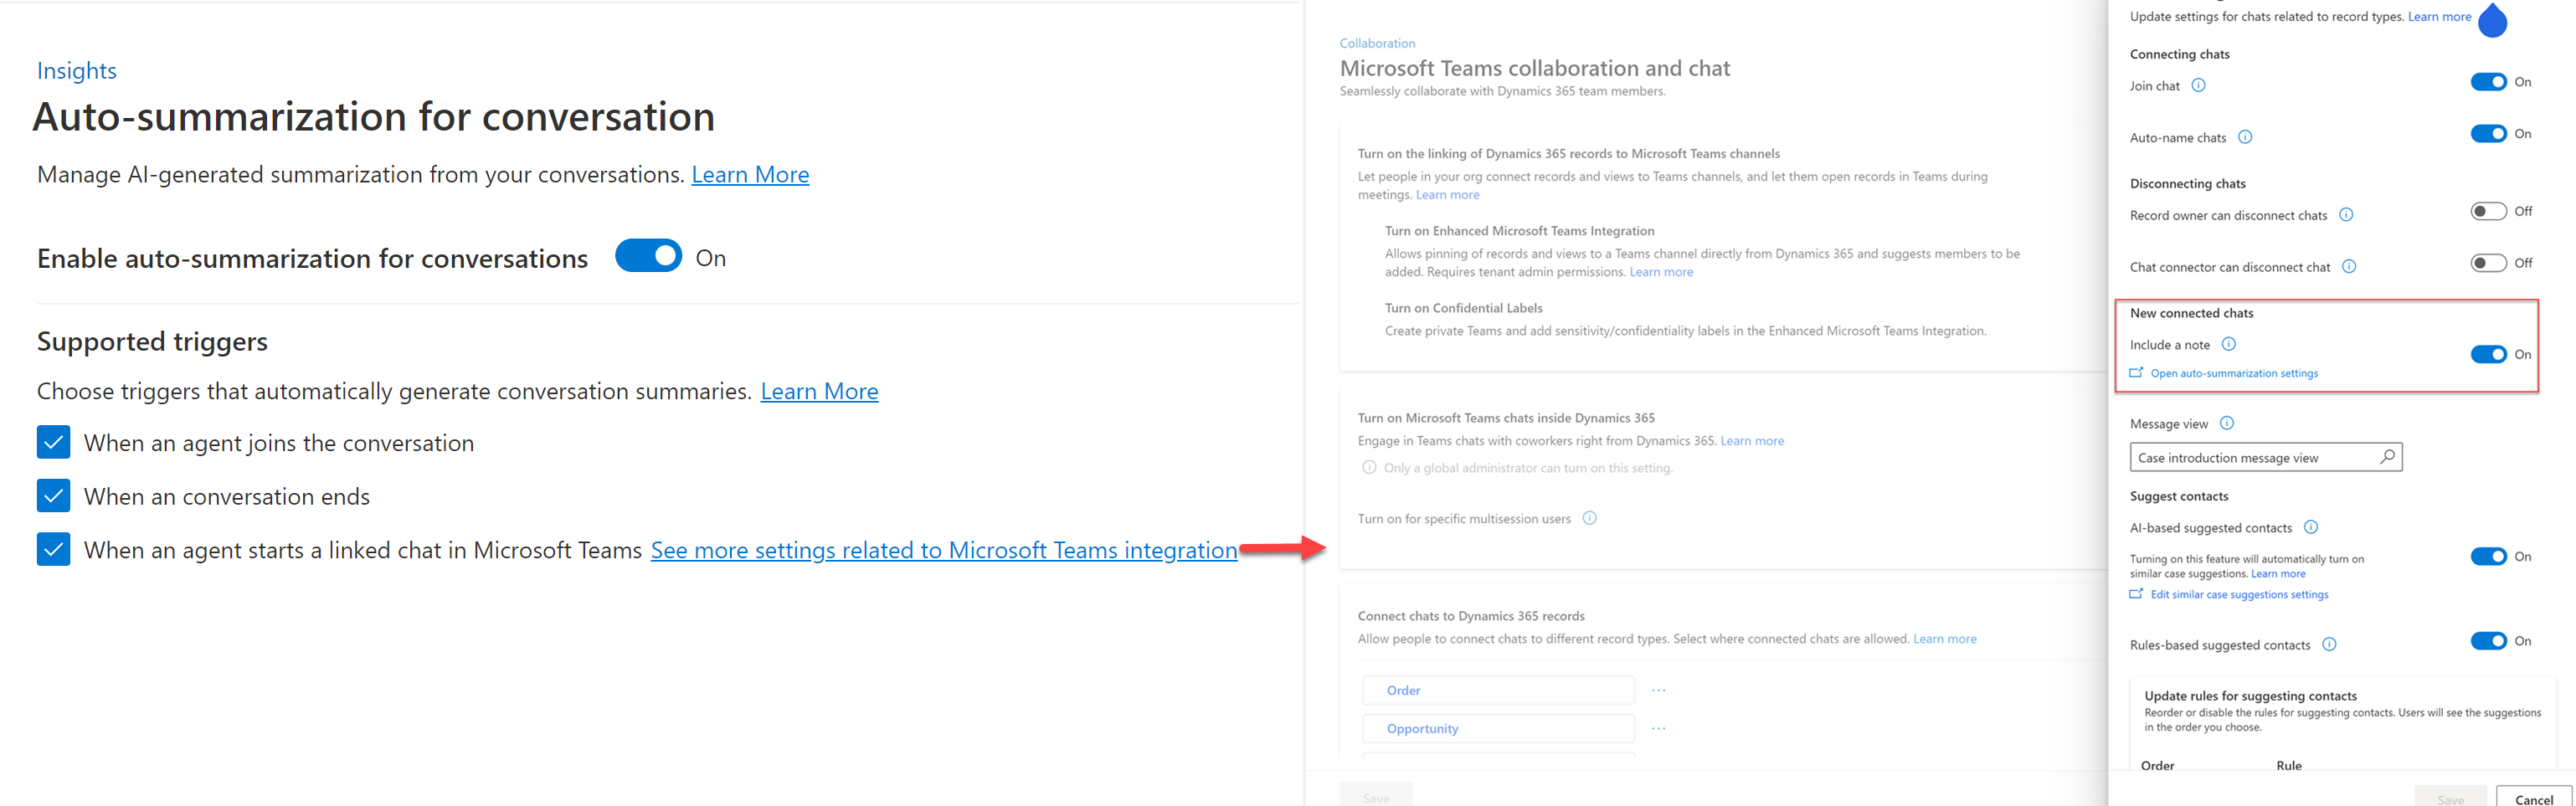Uncheck 'When an conversation ends' checkbox
Screen dimensions: 2576x806
point(53,496)
